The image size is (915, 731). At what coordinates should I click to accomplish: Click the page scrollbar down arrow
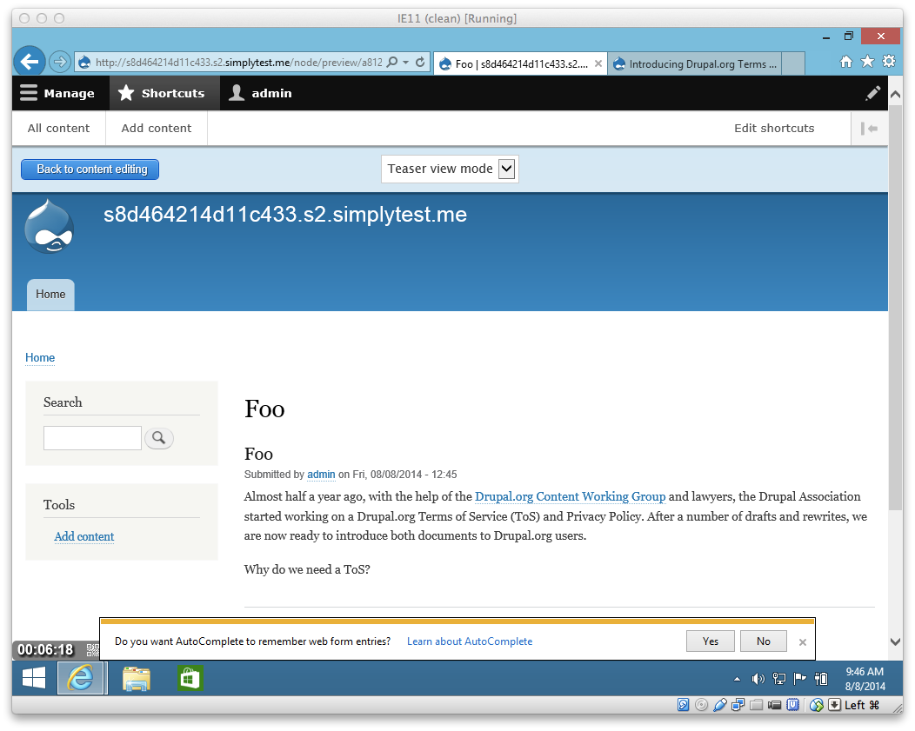tap(896, 641)
